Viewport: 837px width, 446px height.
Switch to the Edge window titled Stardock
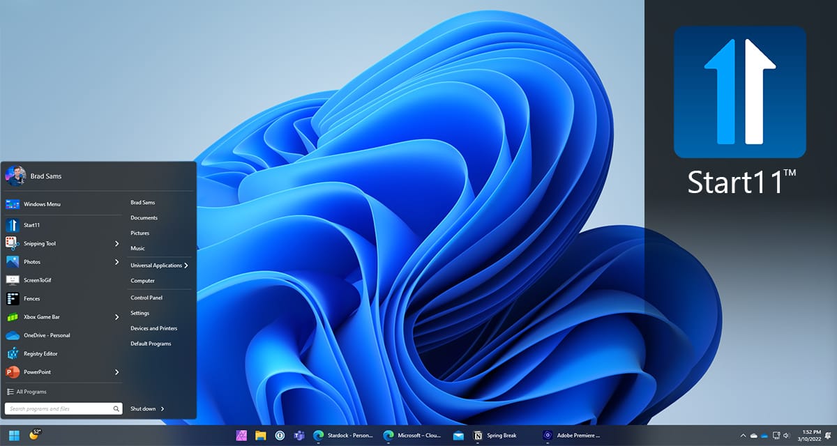pyautogui.click(x=343, y=435)
